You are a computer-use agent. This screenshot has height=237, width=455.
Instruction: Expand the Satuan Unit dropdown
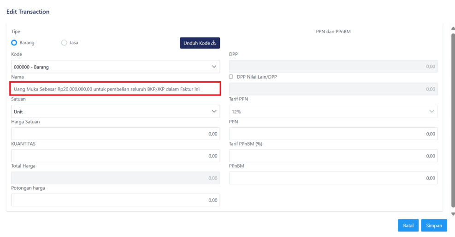coord(115,112)
